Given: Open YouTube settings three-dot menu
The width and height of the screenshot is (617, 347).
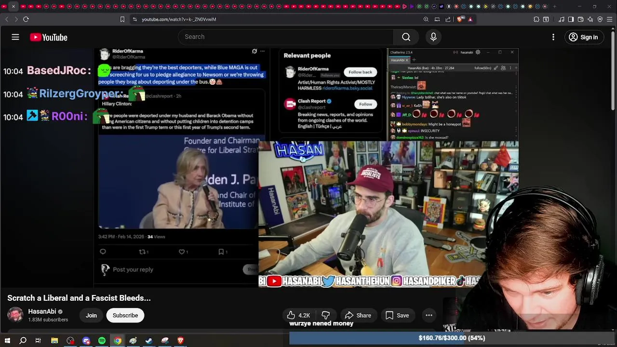Looking at the screenshot, I should 553,37.
